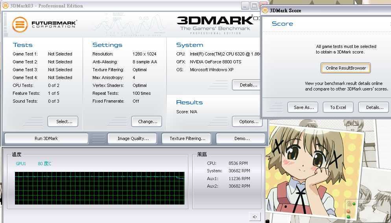This screenshot has height=223, width=391.
Task: Click the 'Game Test 4:' label
Action: (25, 77)
